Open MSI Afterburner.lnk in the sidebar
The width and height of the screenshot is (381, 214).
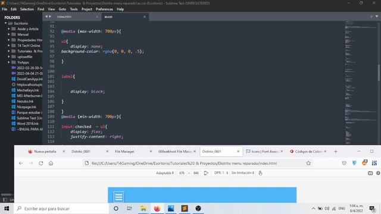(x=29, y=96)
